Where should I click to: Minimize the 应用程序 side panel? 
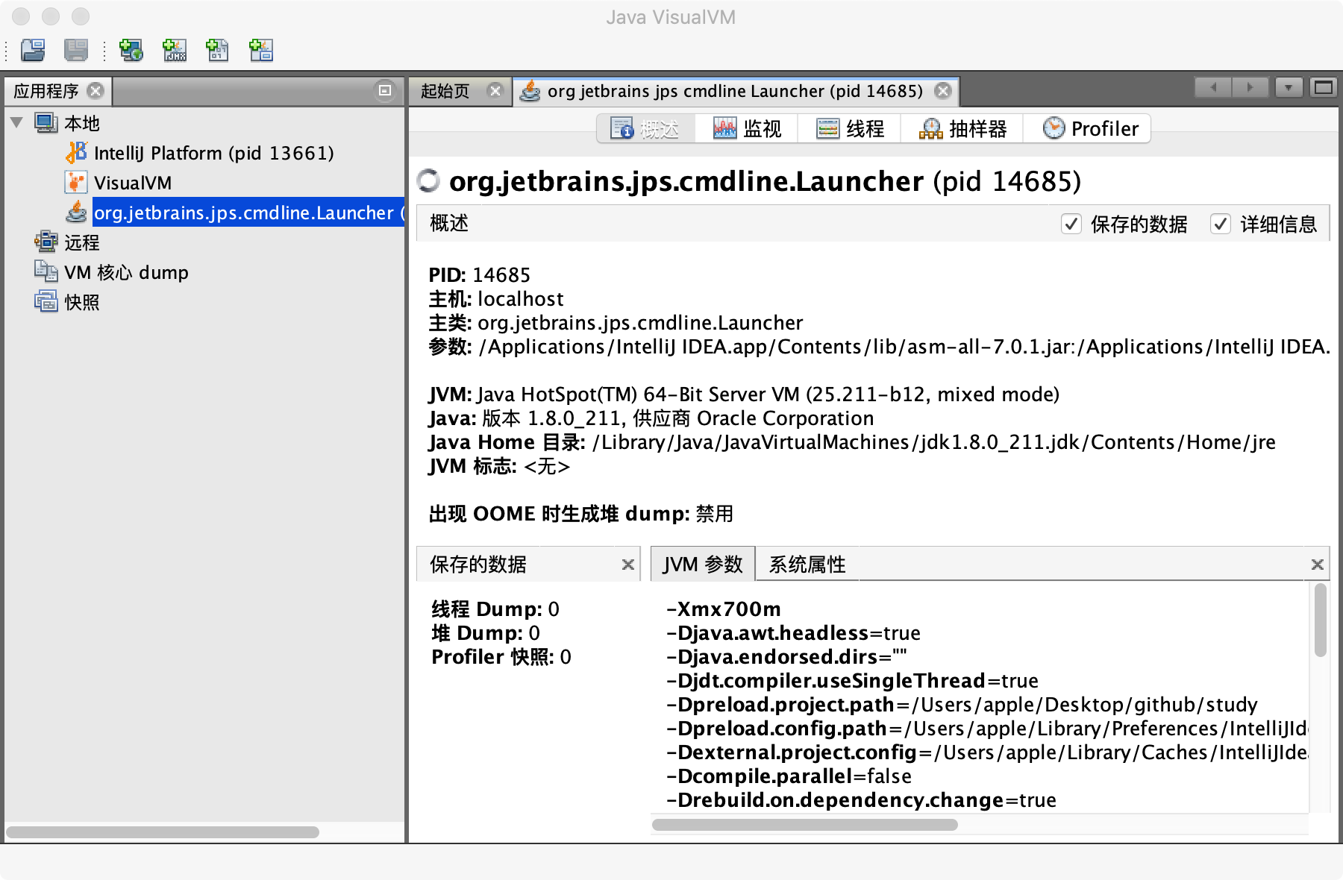385,91
